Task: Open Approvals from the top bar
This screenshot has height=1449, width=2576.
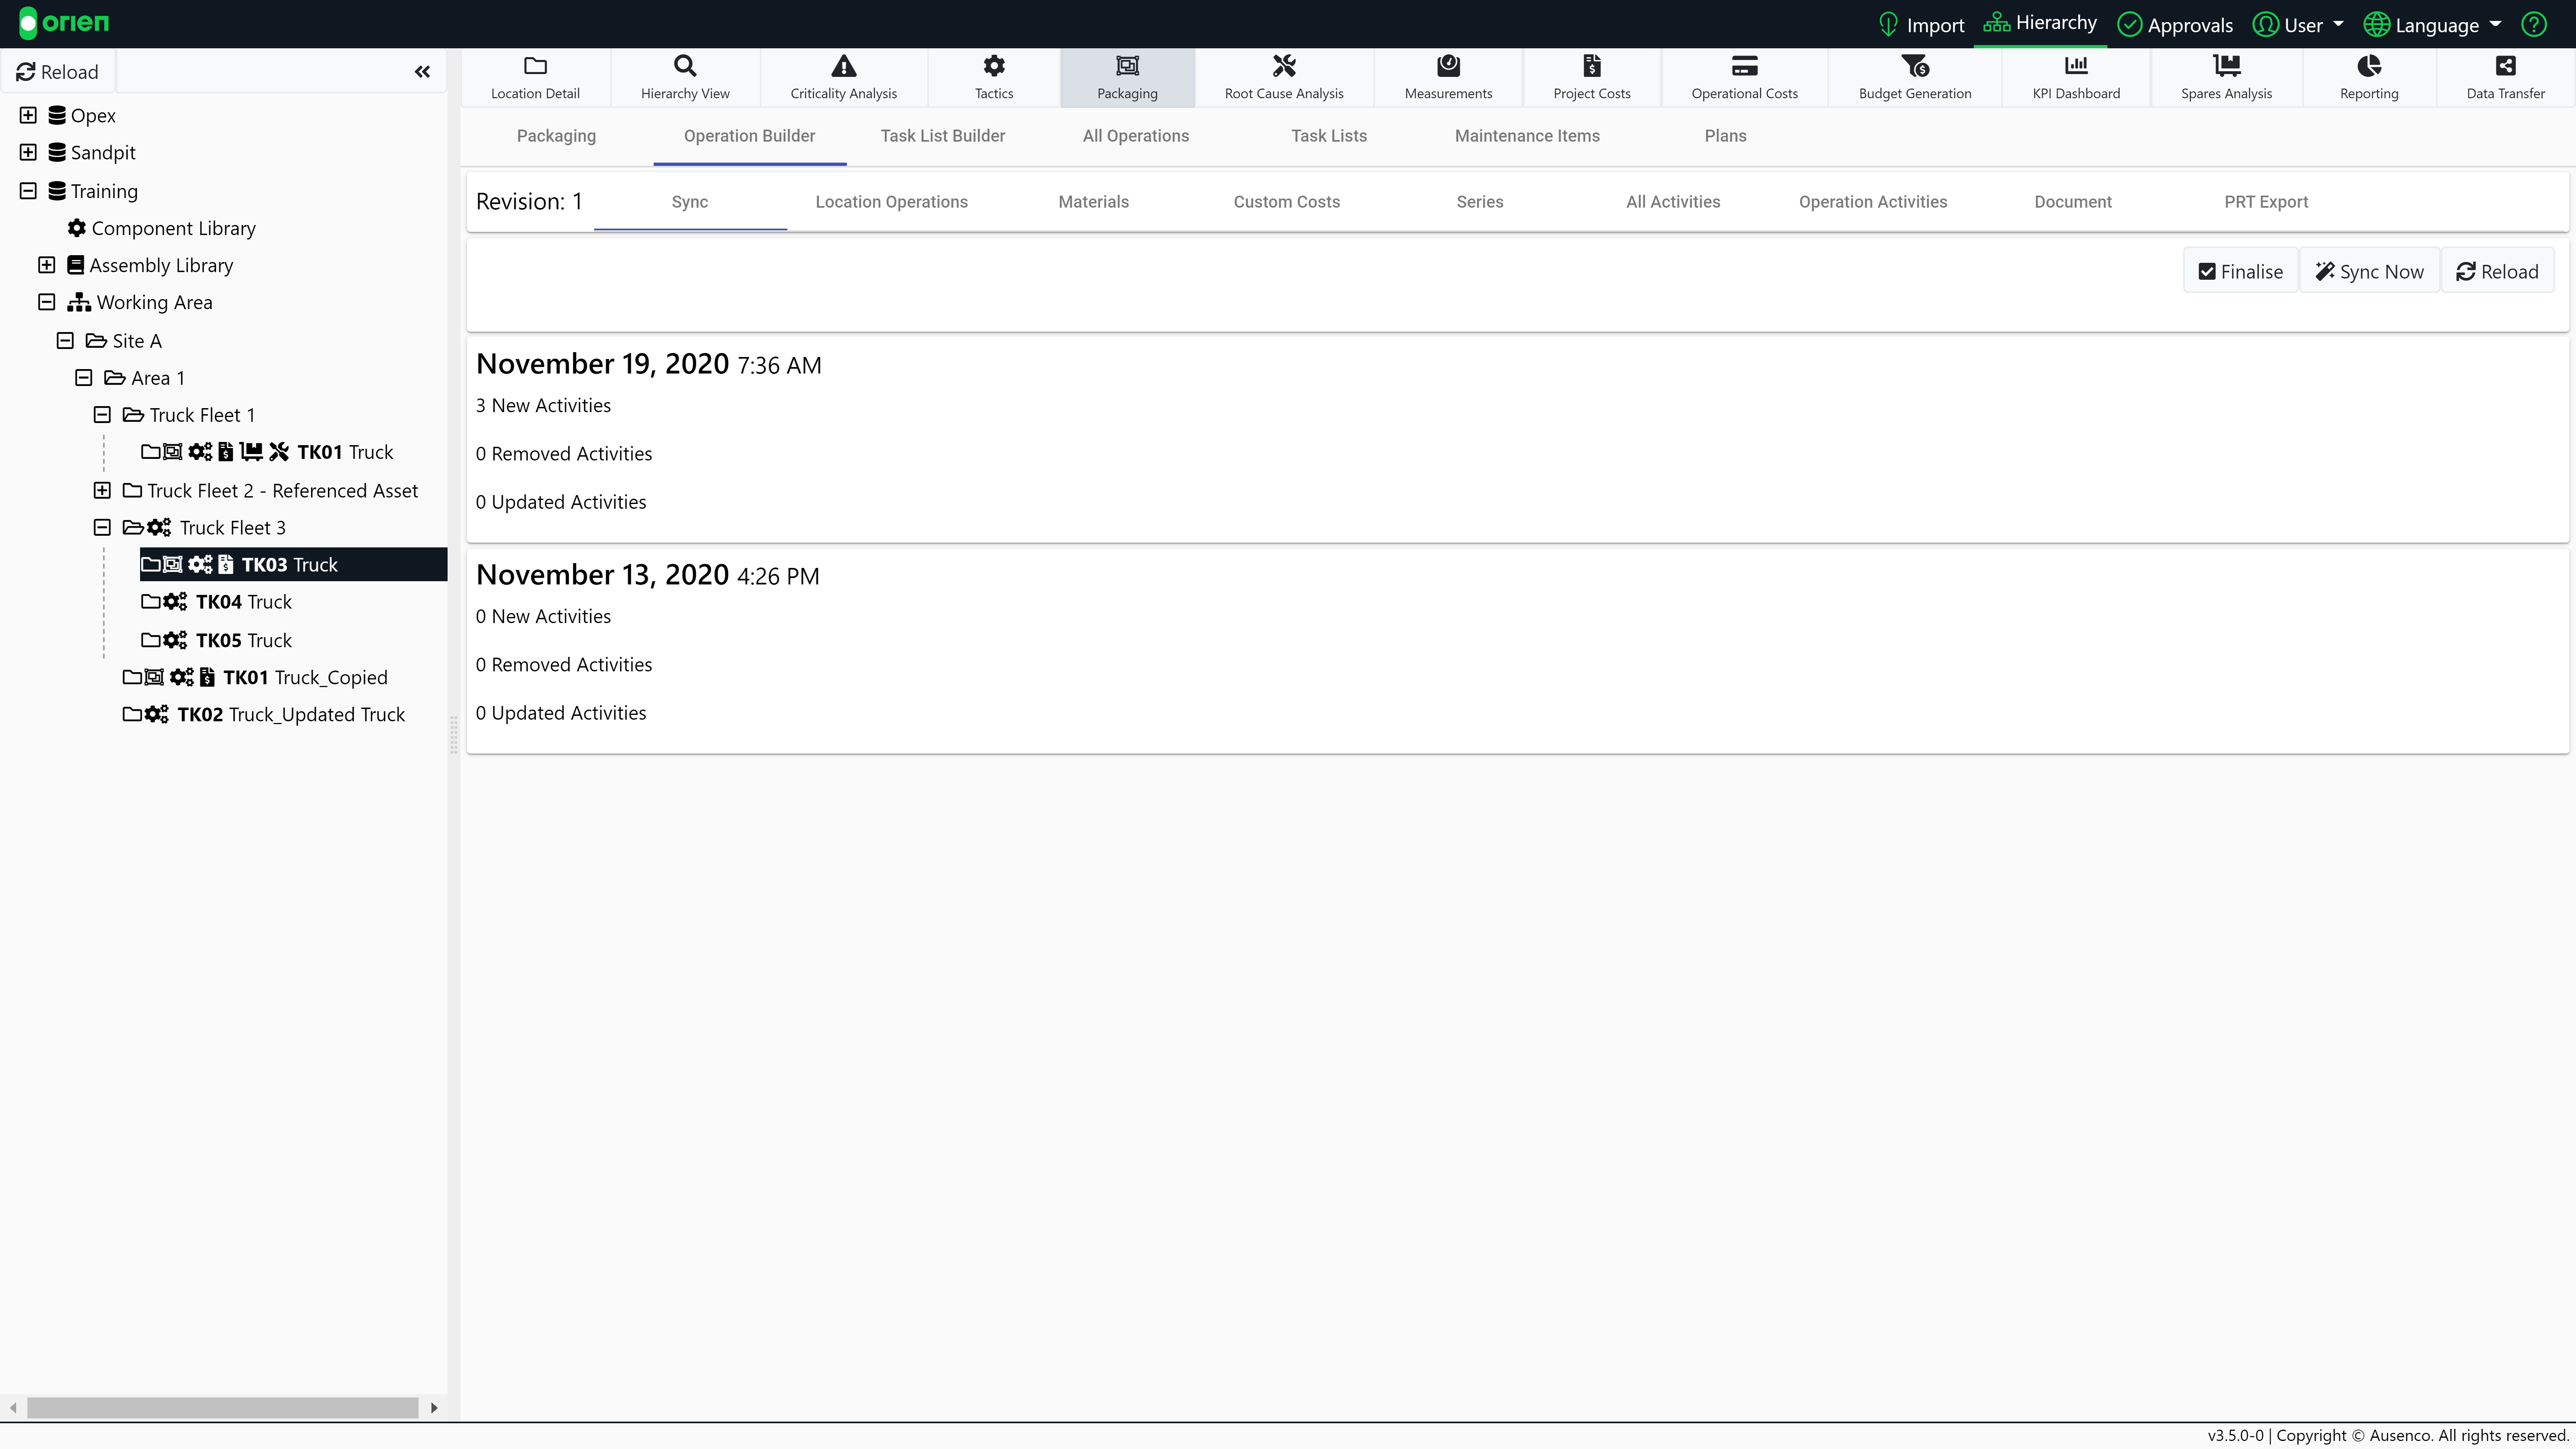Action: (x=2176, y=24)
